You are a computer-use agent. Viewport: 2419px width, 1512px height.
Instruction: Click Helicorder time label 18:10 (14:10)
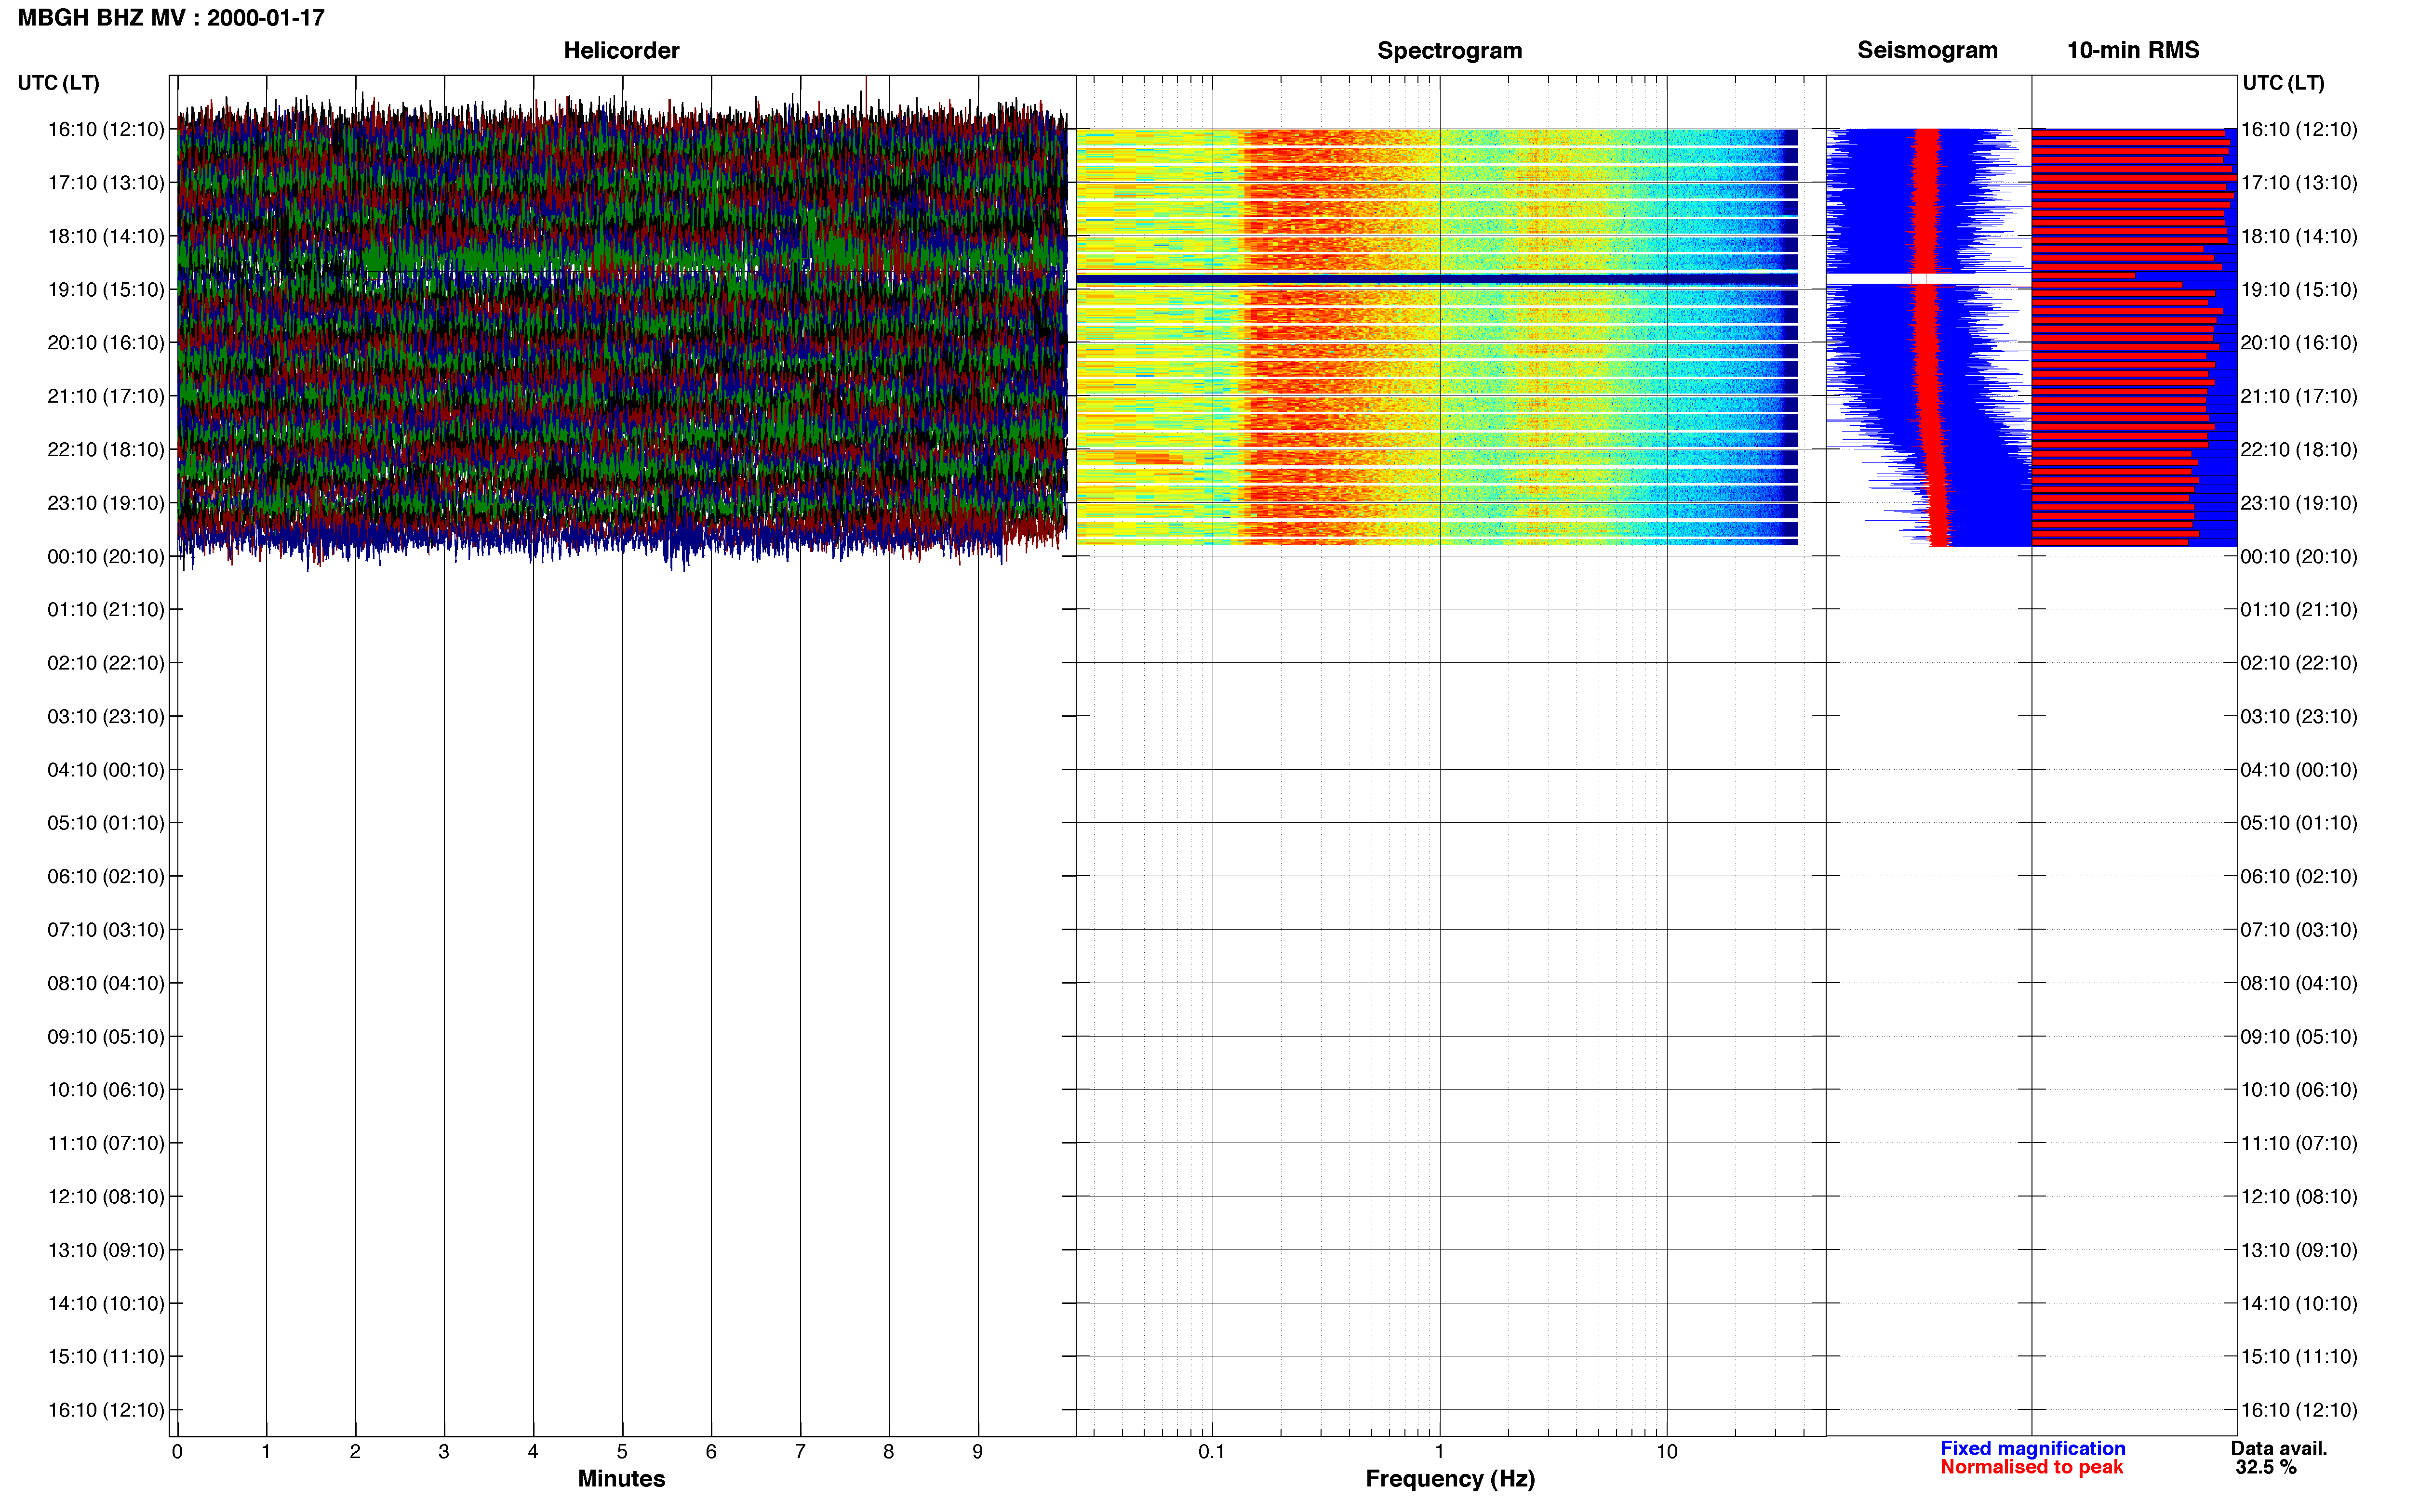point(106,236)
